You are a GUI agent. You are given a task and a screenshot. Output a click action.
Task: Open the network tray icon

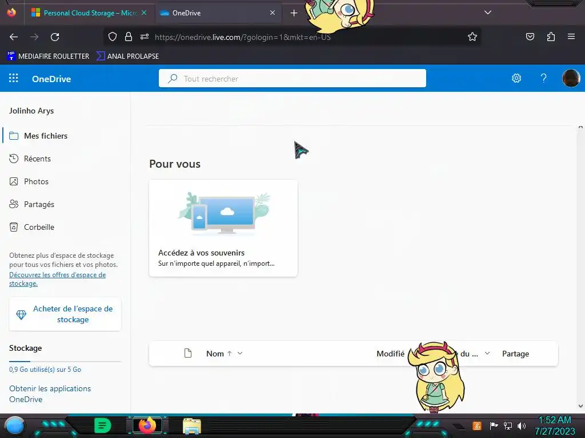(x=508, y=425)
